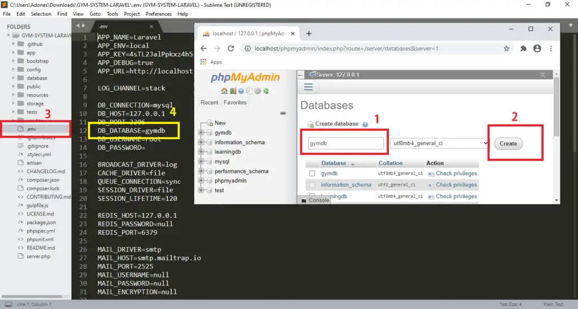Viewport: 578px width, 309px height.
Task: Tick the gymdb database checkbox
Action: 312,174
